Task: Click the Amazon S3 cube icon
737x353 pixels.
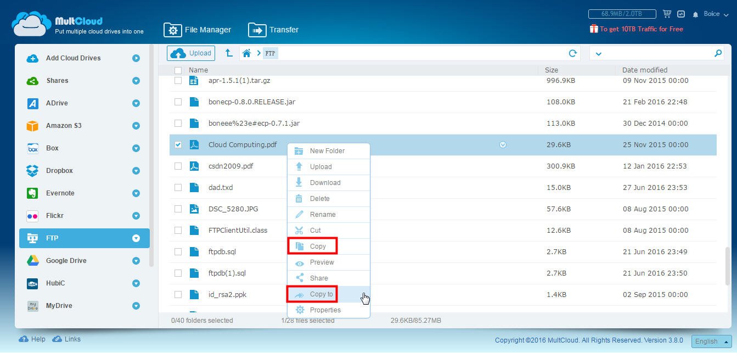Action: click(x=32, y=126)
